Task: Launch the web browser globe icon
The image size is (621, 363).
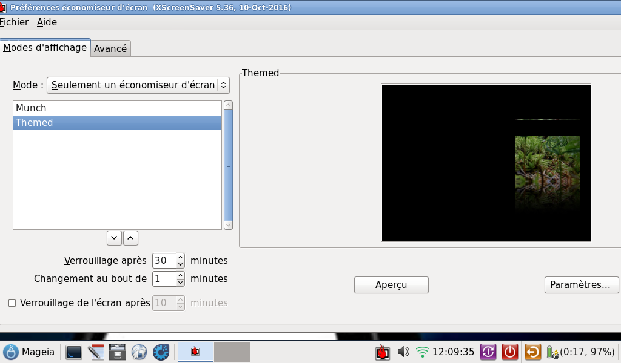Action: click(139, 352)
